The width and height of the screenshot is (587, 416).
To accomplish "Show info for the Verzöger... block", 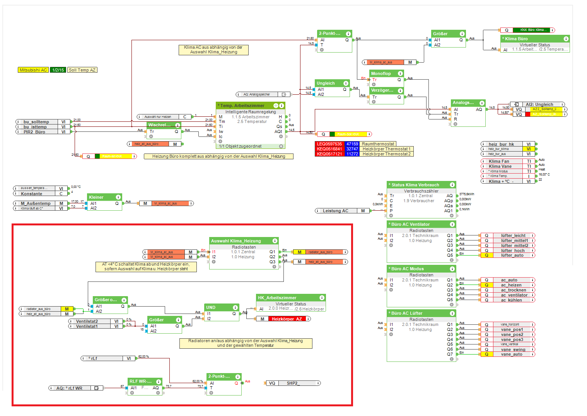I will point(400,90).
